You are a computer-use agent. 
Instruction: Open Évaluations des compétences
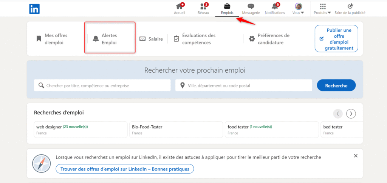point(194,39)
